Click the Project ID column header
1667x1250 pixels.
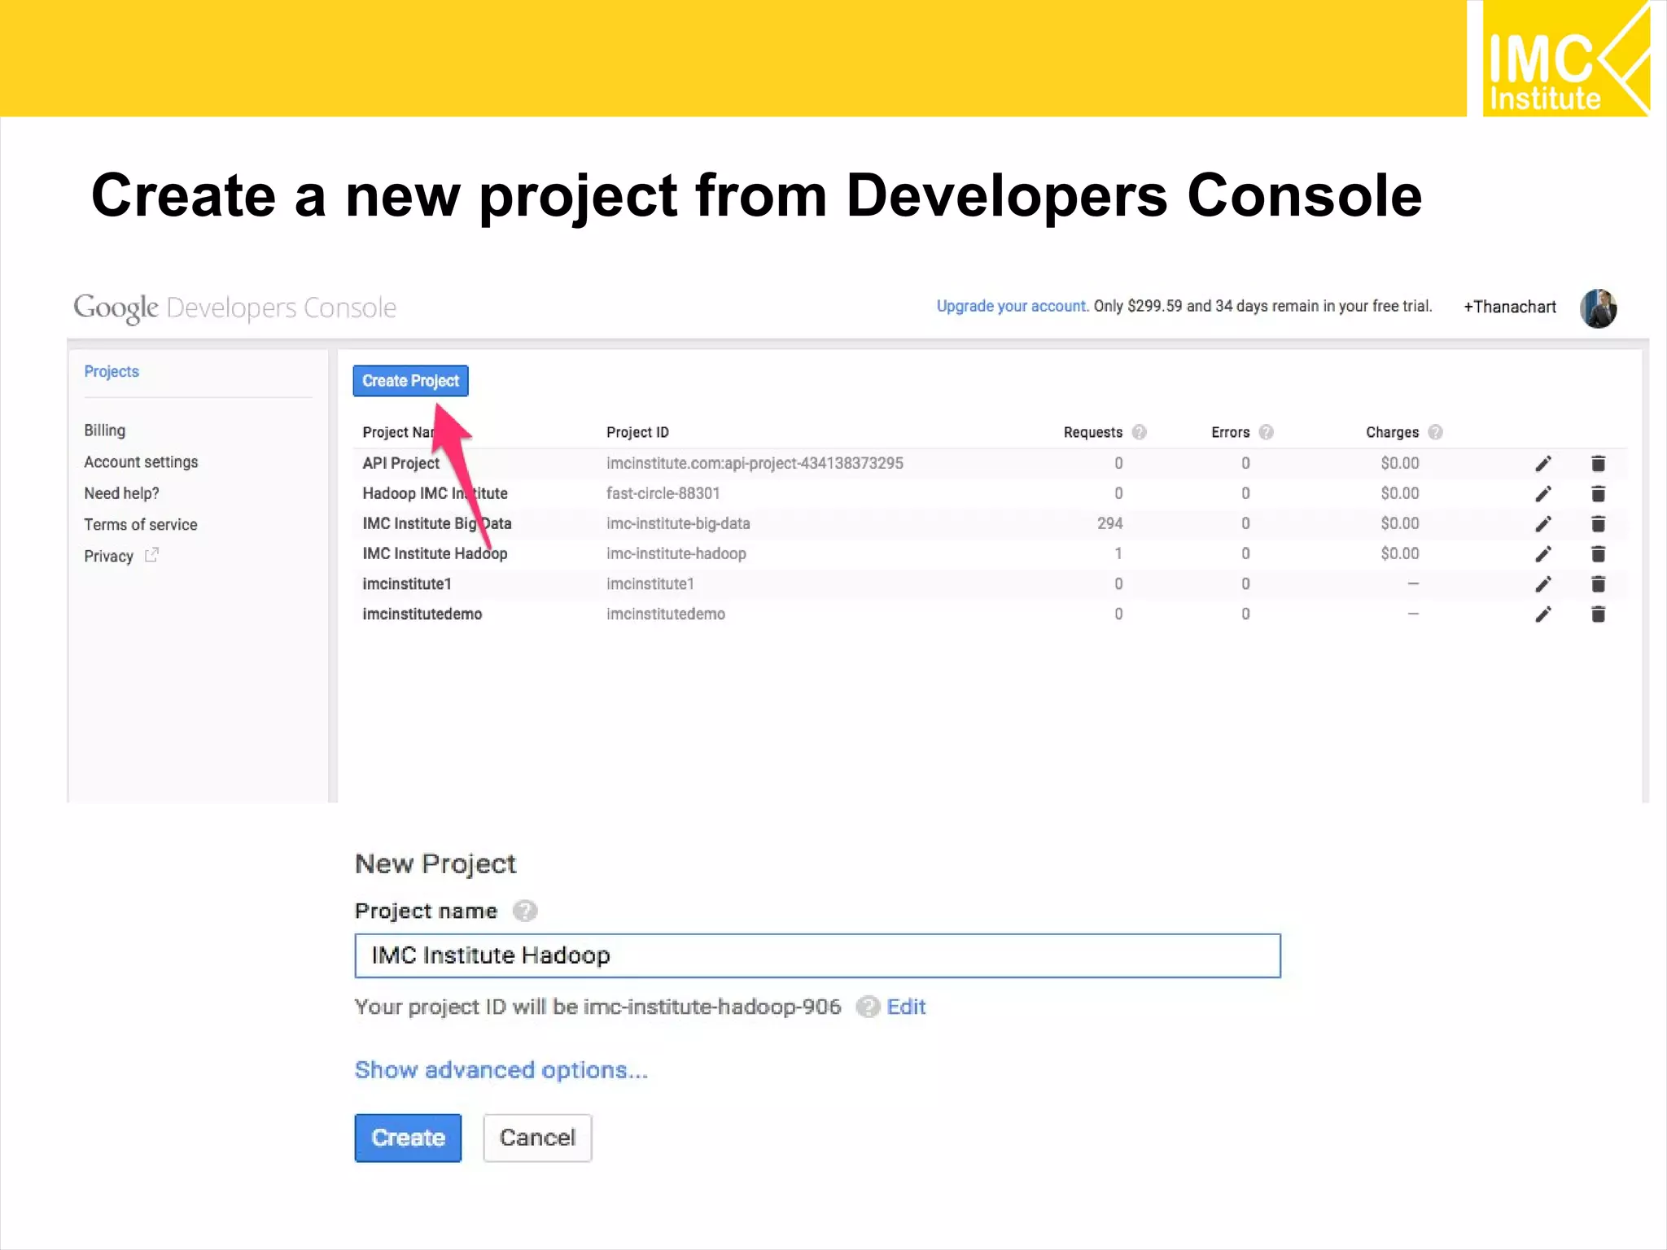click(637, 432)
